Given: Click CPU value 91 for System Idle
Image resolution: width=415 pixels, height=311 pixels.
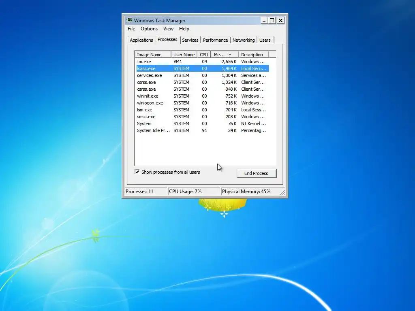Looking at the screenshot, I should (x=204, y=130).
